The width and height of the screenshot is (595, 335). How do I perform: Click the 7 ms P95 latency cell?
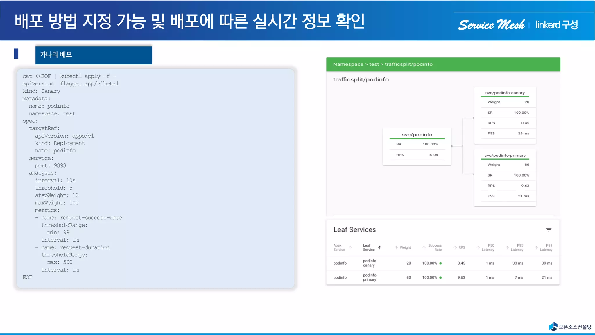(519, 277)
